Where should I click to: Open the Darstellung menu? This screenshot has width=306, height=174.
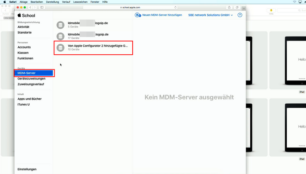click(52, 2)
